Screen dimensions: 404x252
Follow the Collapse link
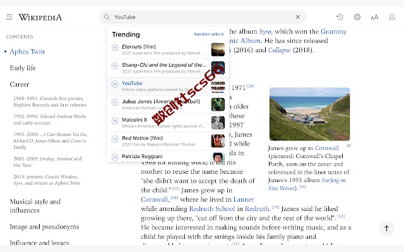coord(279,50)
